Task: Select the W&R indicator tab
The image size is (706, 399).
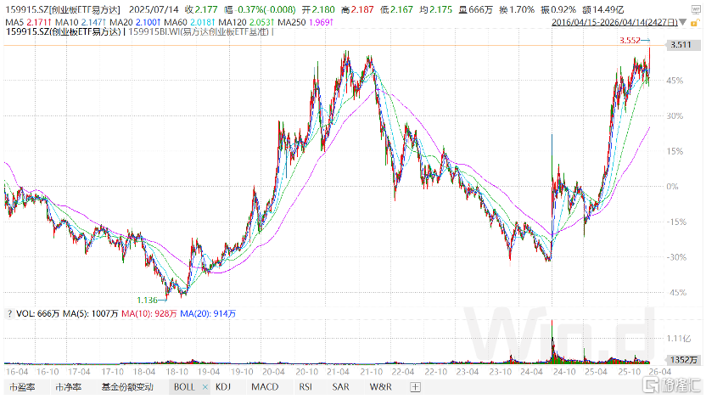Action: tap(380, 387)
